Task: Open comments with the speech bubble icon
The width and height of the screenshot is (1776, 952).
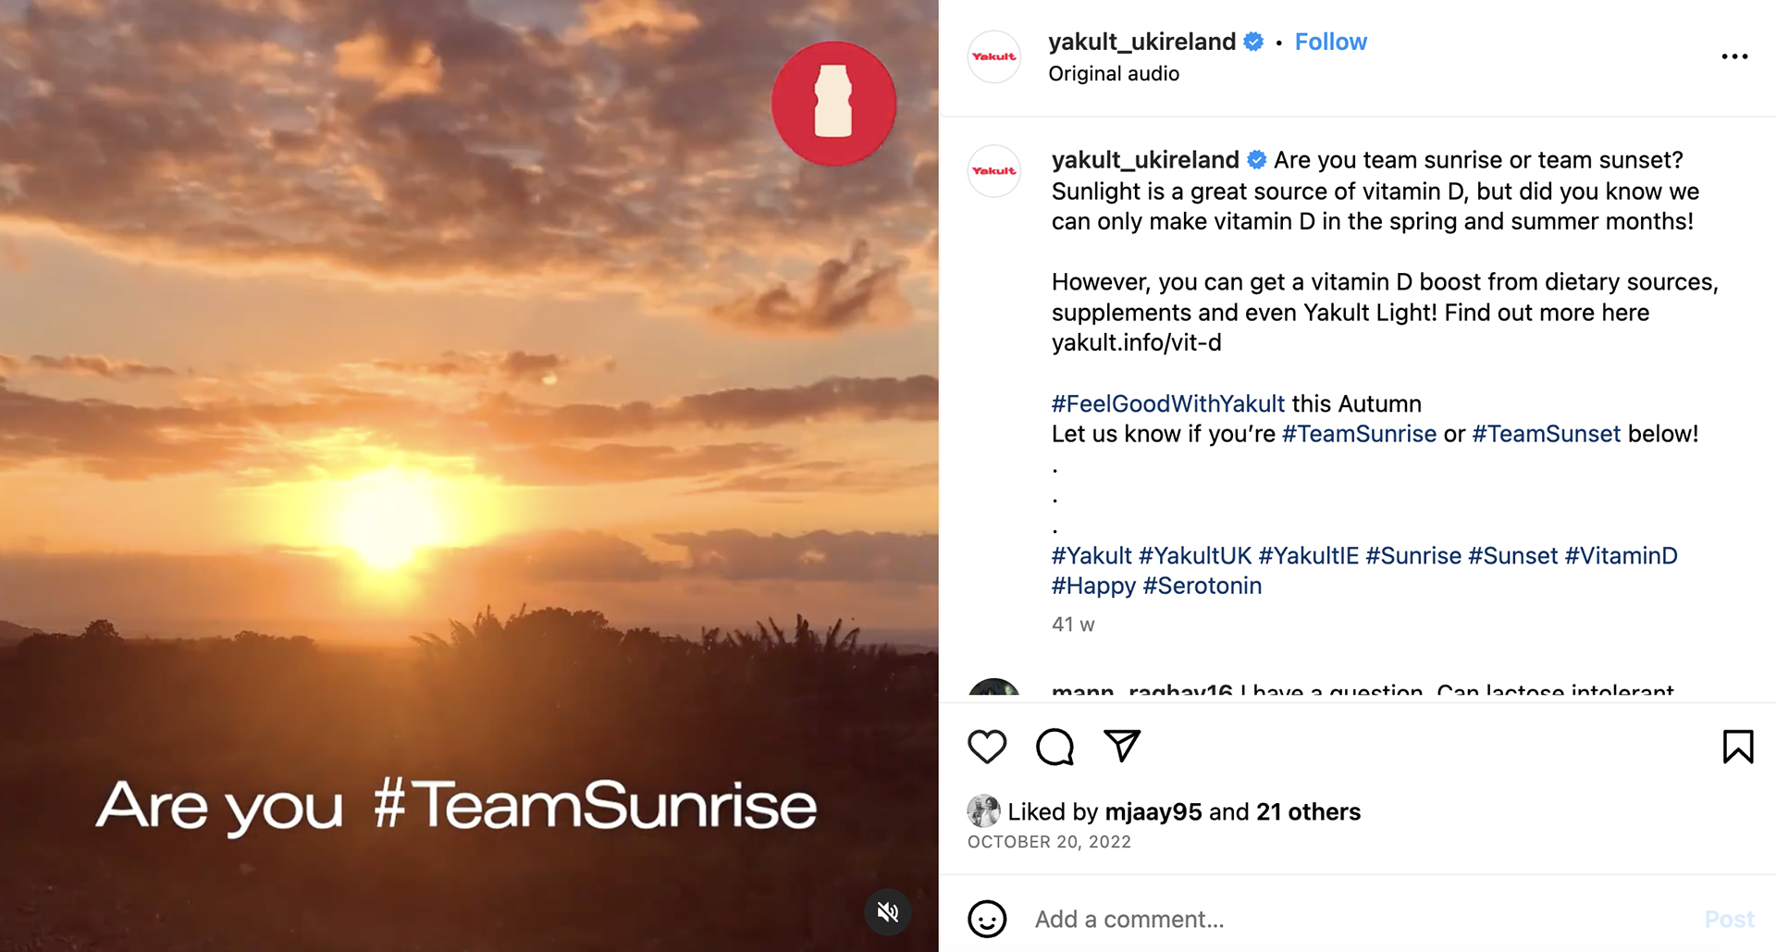Action: pyautogui.click(x=1054, y=747)
